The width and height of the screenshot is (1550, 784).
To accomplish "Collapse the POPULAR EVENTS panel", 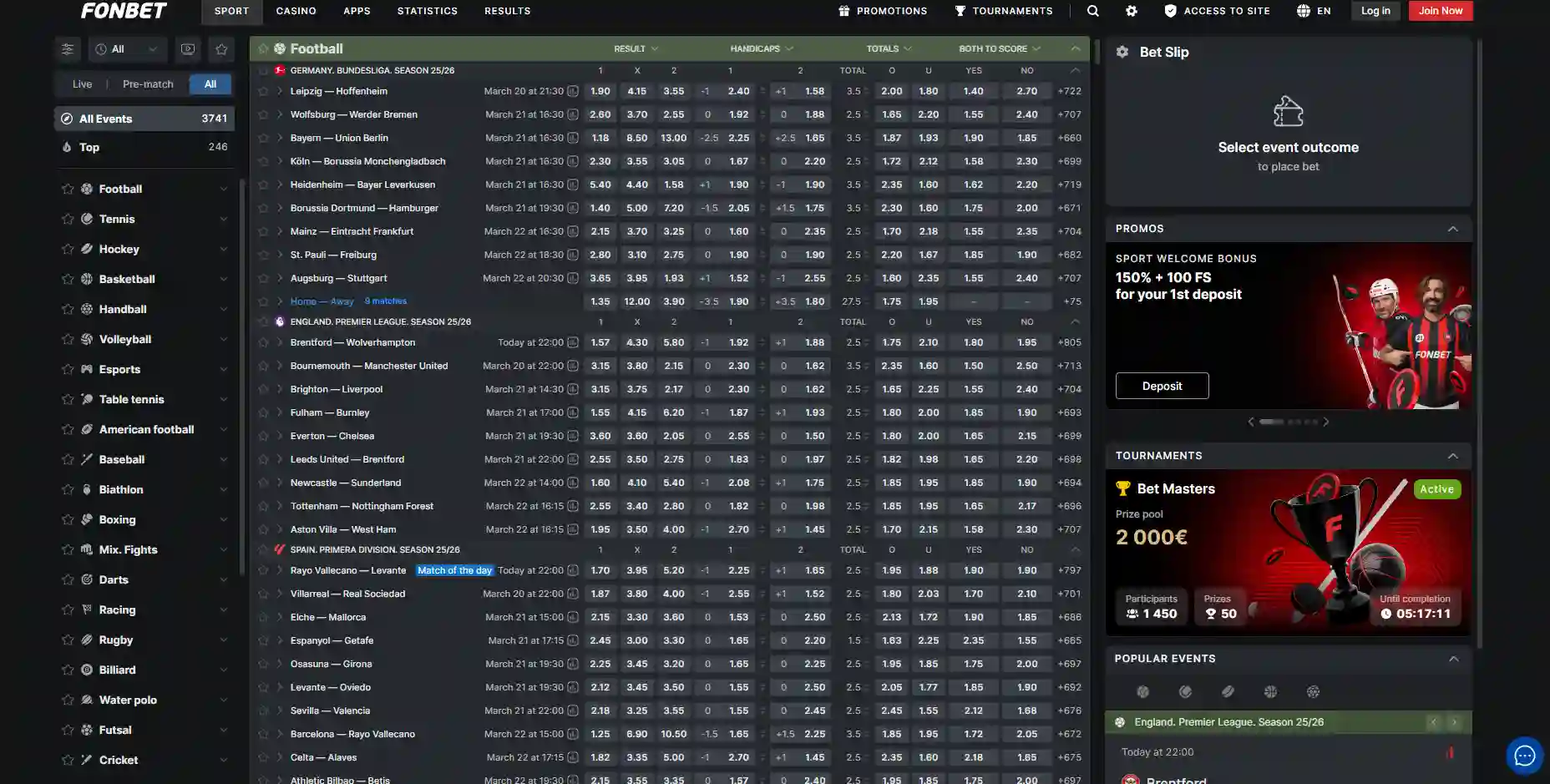I will (1453, 659).
